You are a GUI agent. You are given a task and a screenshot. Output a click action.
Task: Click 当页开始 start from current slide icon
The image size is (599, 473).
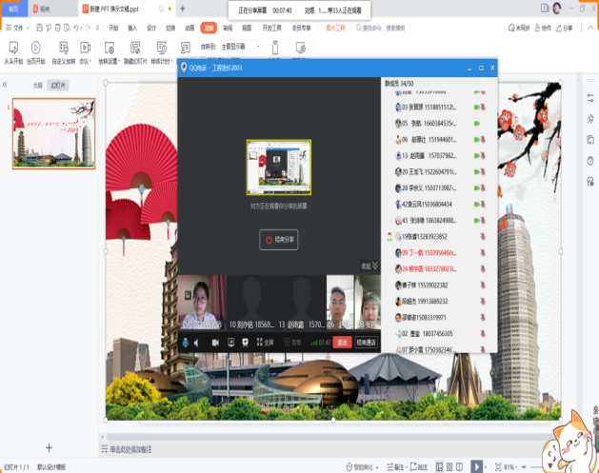(35, 49)
